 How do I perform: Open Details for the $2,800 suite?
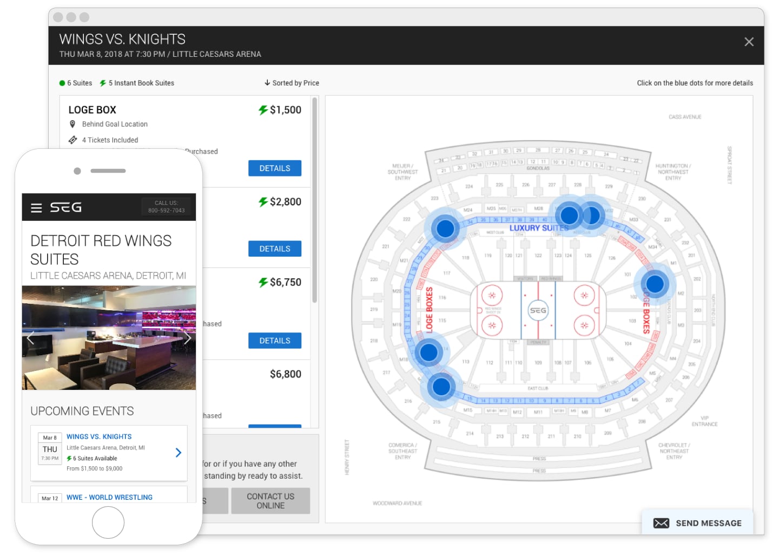pyautogui.click(x=274, y=249)
